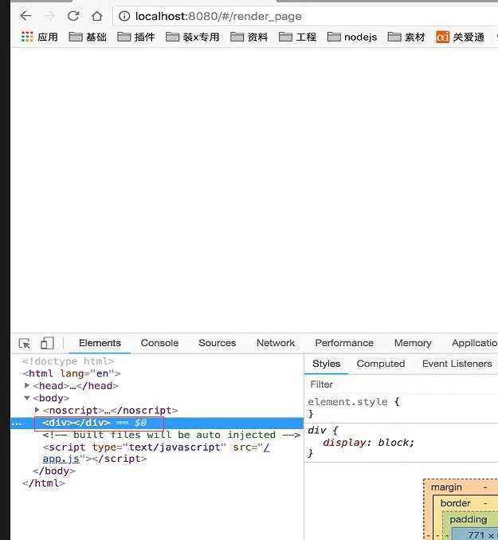Screen dimensions: 498x540
Task: Click the browser forward arrow
Action: (50, 16)
